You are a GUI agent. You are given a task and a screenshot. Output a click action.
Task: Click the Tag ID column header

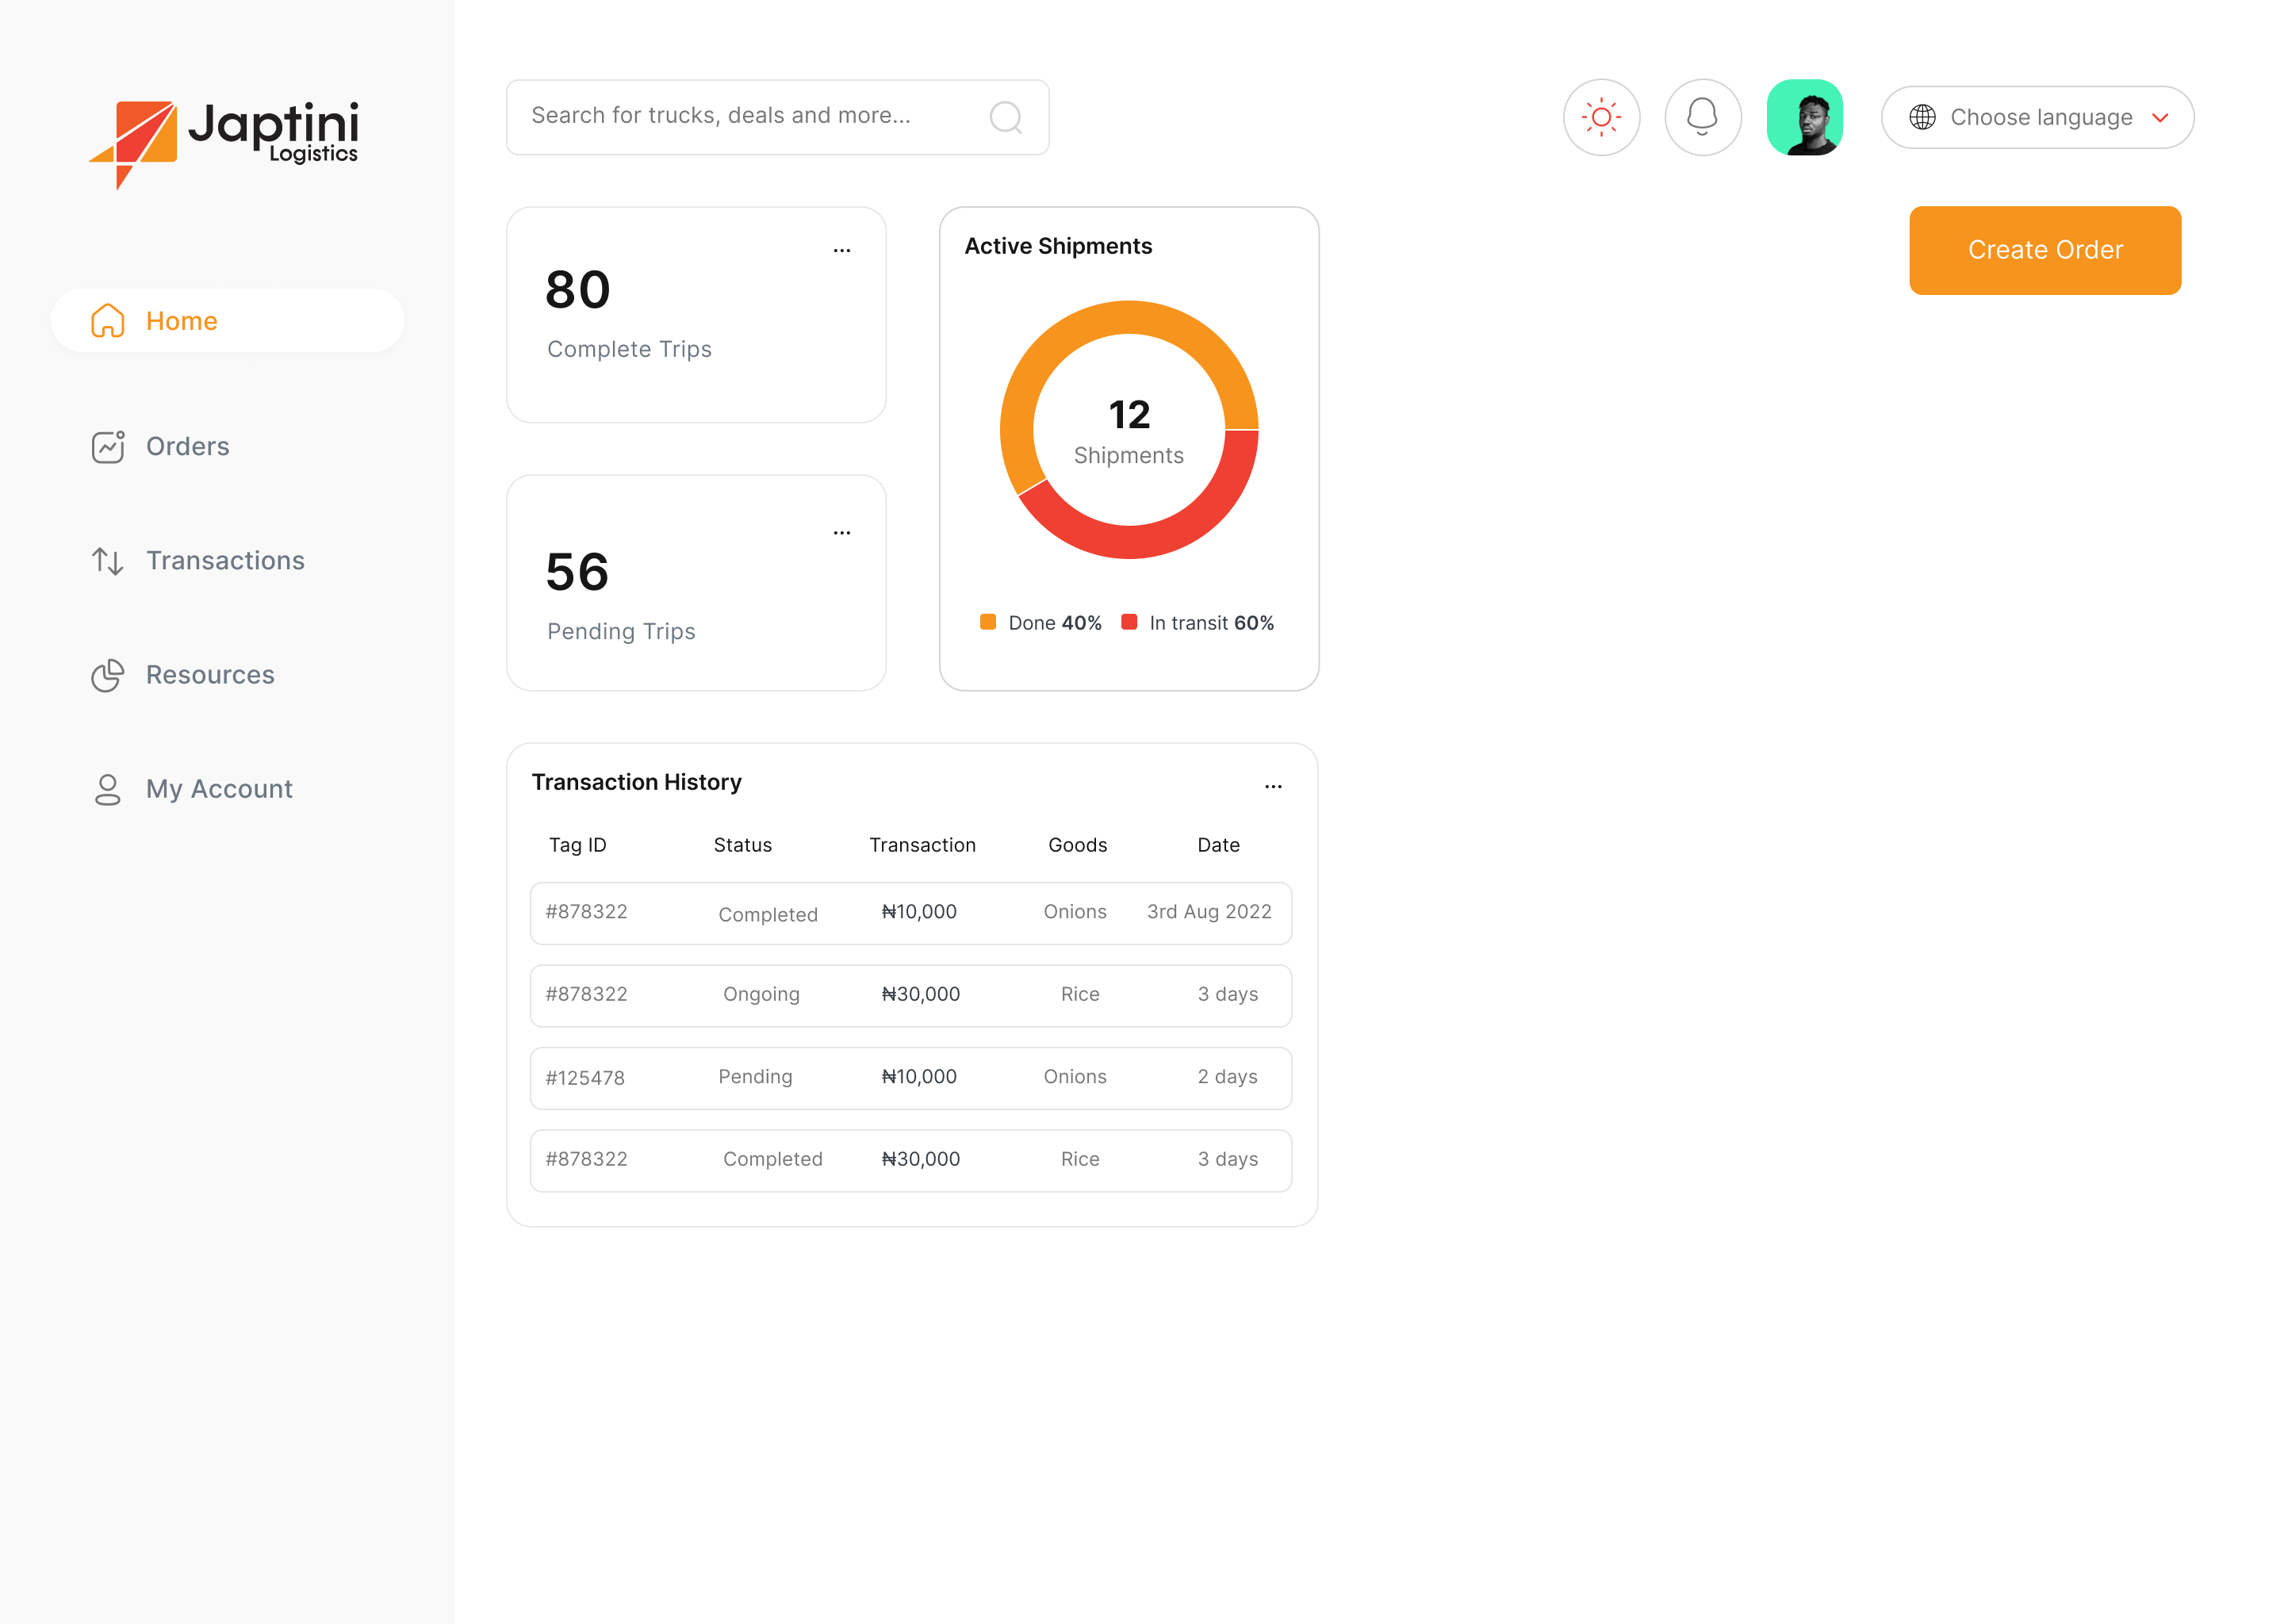pos(577,845)
